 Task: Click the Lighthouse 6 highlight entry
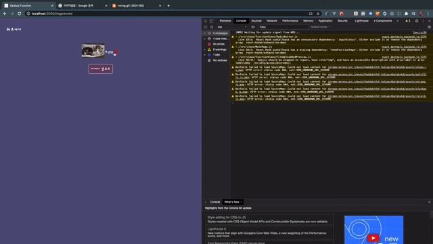(216, 229)
